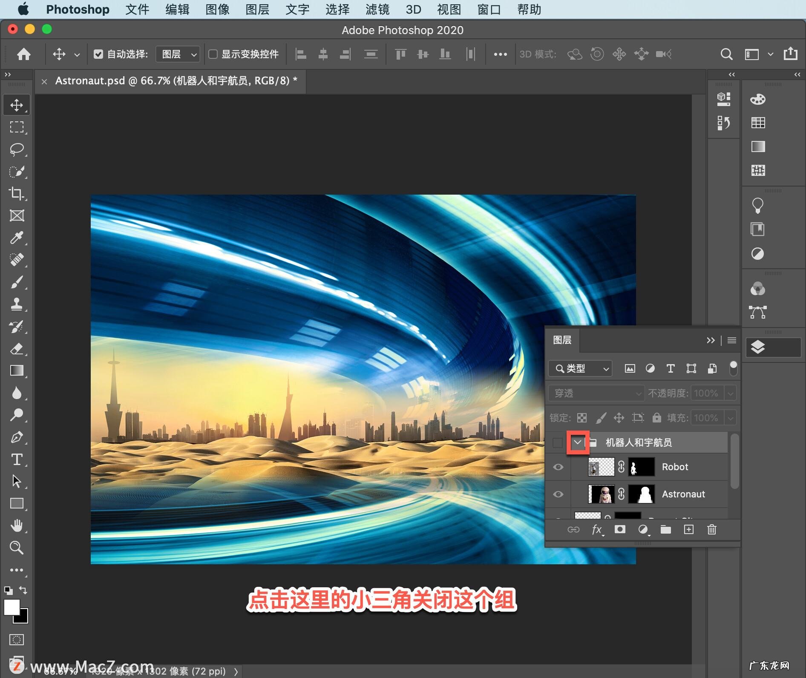806x678 pixels.
Task: Add a layer mask
Action: 620,529
